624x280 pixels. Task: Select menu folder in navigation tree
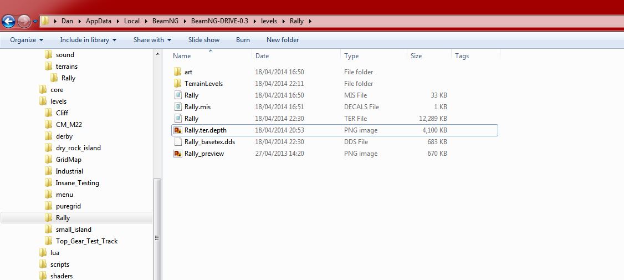pyautogui.click(x=64, y=195)
